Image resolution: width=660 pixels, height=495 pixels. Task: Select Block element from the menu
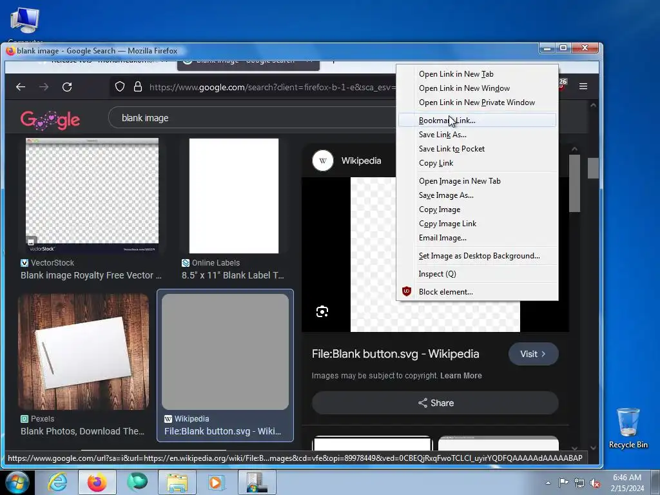(478, 292)
